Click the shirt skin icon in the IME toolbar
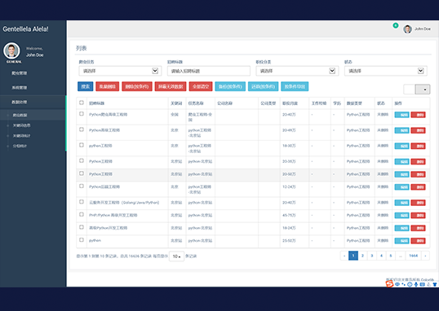Image resolution: width=439 pixels, height=311 pixels. pos(435,284)
